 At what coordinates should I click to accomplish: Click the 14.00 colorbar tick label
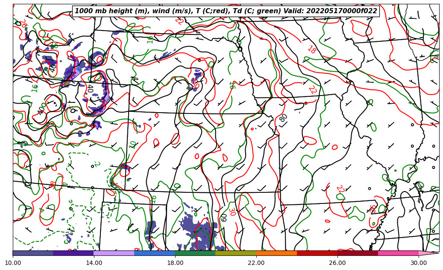(x=94, y=263)
